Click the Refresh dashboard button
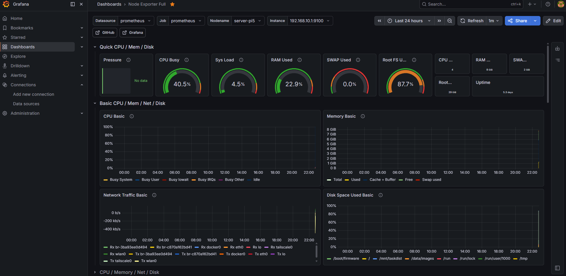This screenshot has width=566, height=276. 472,21
